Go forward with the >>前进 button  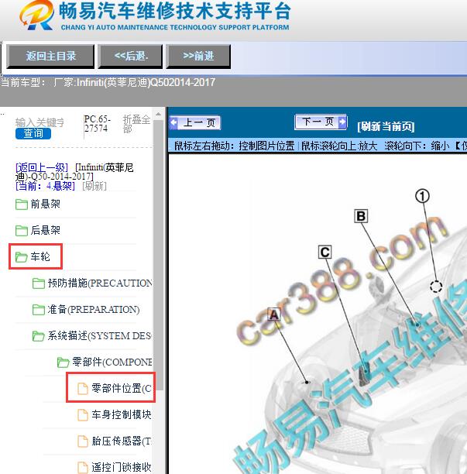(x=198, y=56)
